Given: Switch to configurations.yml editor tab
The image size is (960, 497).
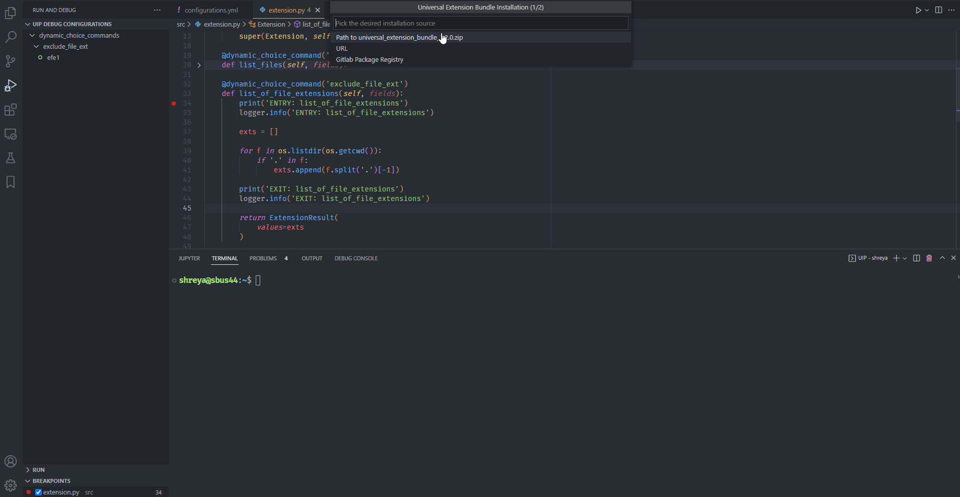Looking at the screenshot, I should (x=211, y=10).
